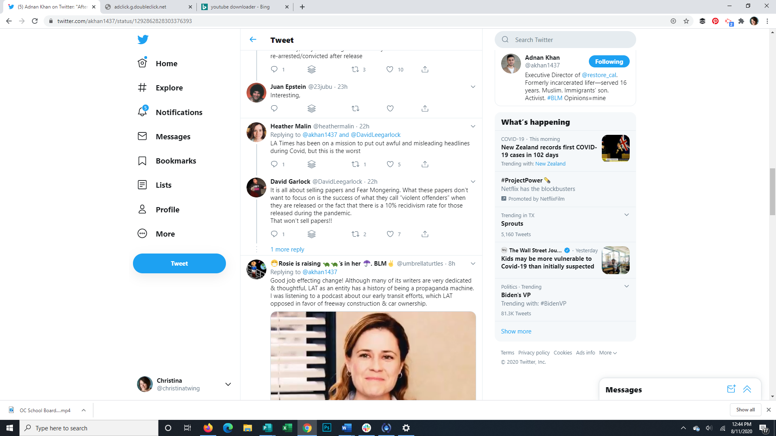Click the blue Tweet button
Image resolution: width=776 pixels, height=436 pixels.
(179, 263)
